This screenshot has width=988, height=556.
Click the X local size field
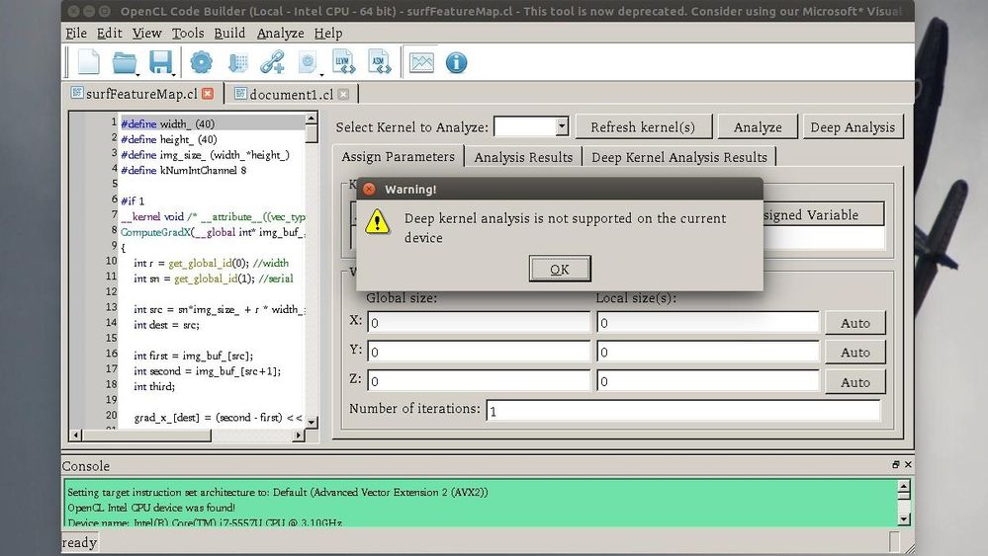pos(707,323)
